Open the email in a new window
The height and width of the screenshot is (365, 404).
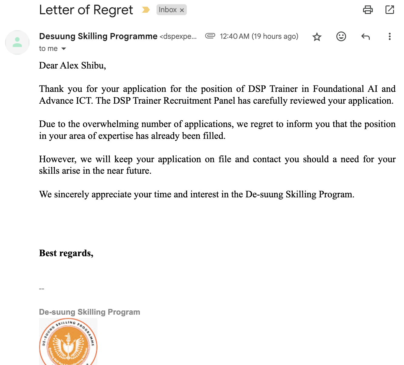coord(389,10)
